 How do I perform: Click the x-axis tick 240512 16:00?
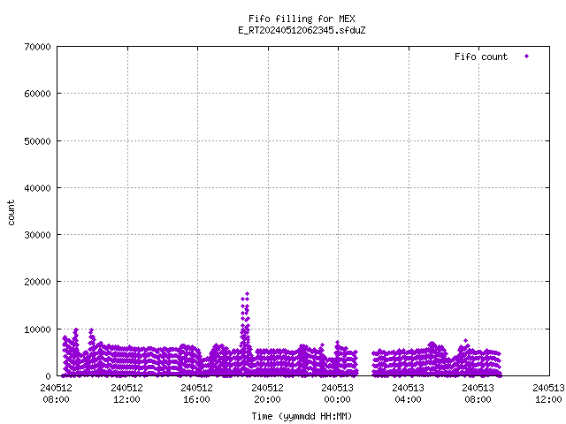point(196,393)
